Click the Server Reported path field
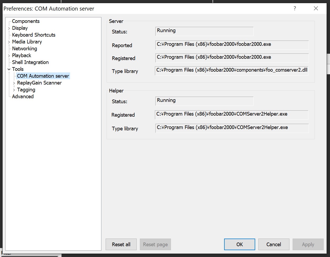 [x=232, y=45]
